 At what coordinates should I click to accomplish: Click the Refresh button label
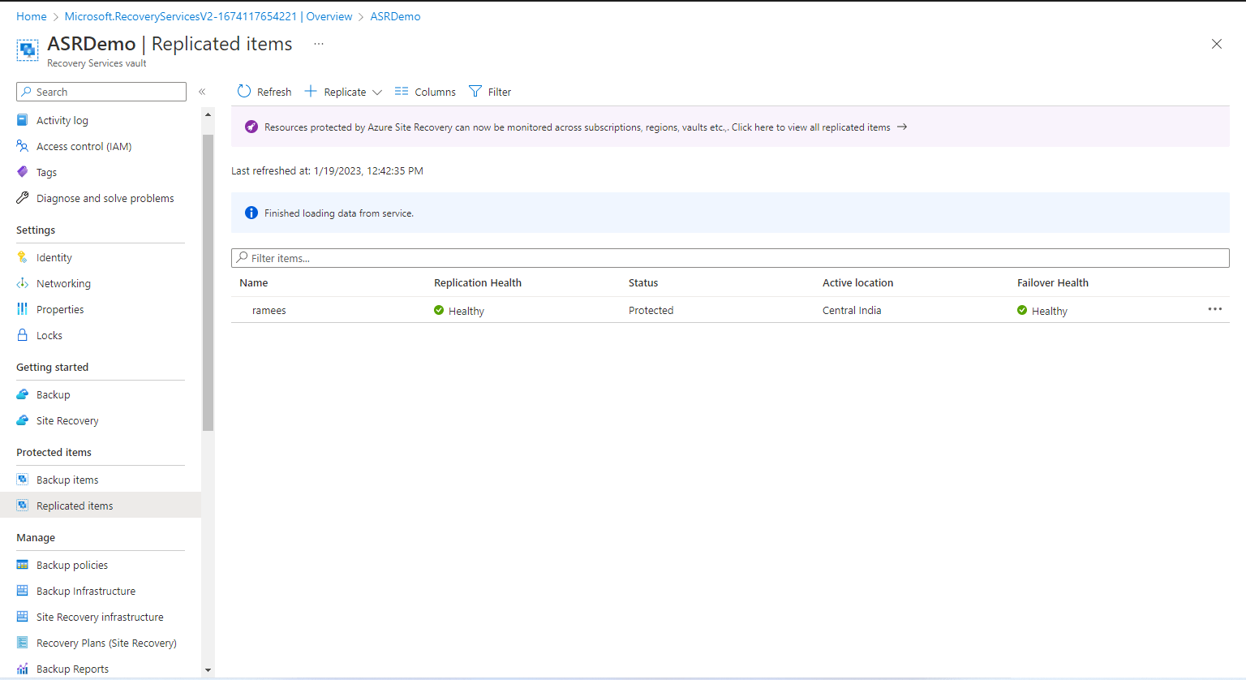pos(274,92)
